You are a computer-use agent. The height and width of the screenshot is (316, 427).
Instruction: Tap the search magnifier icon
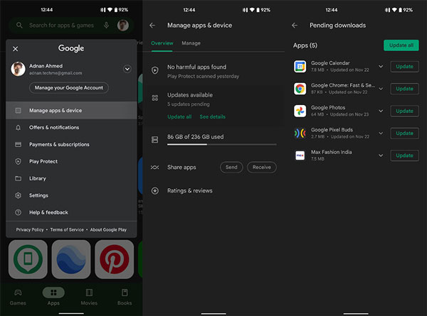(19, 26)
